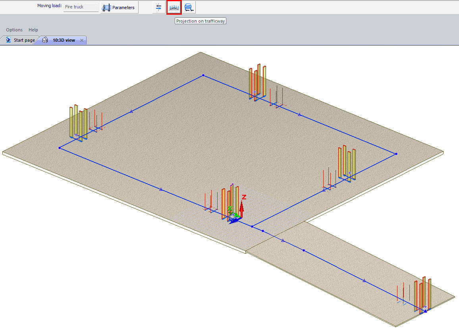Select the green X axis label

pyautogui.click(x=230, y=209)
